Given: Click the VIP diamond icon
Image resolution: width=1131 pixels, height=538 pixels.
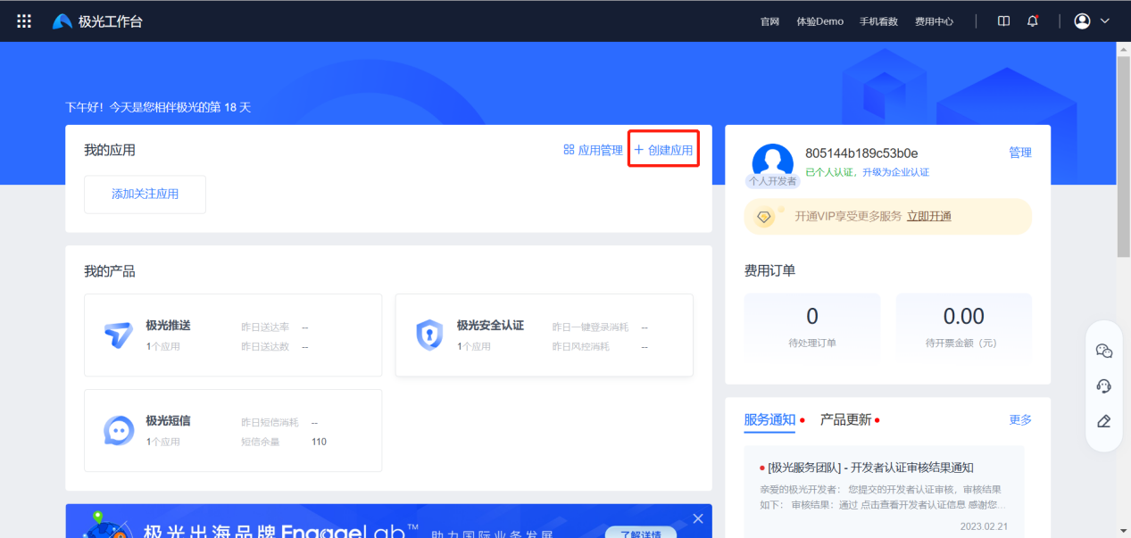Looking at the screenshot, I should click(764, 217).
